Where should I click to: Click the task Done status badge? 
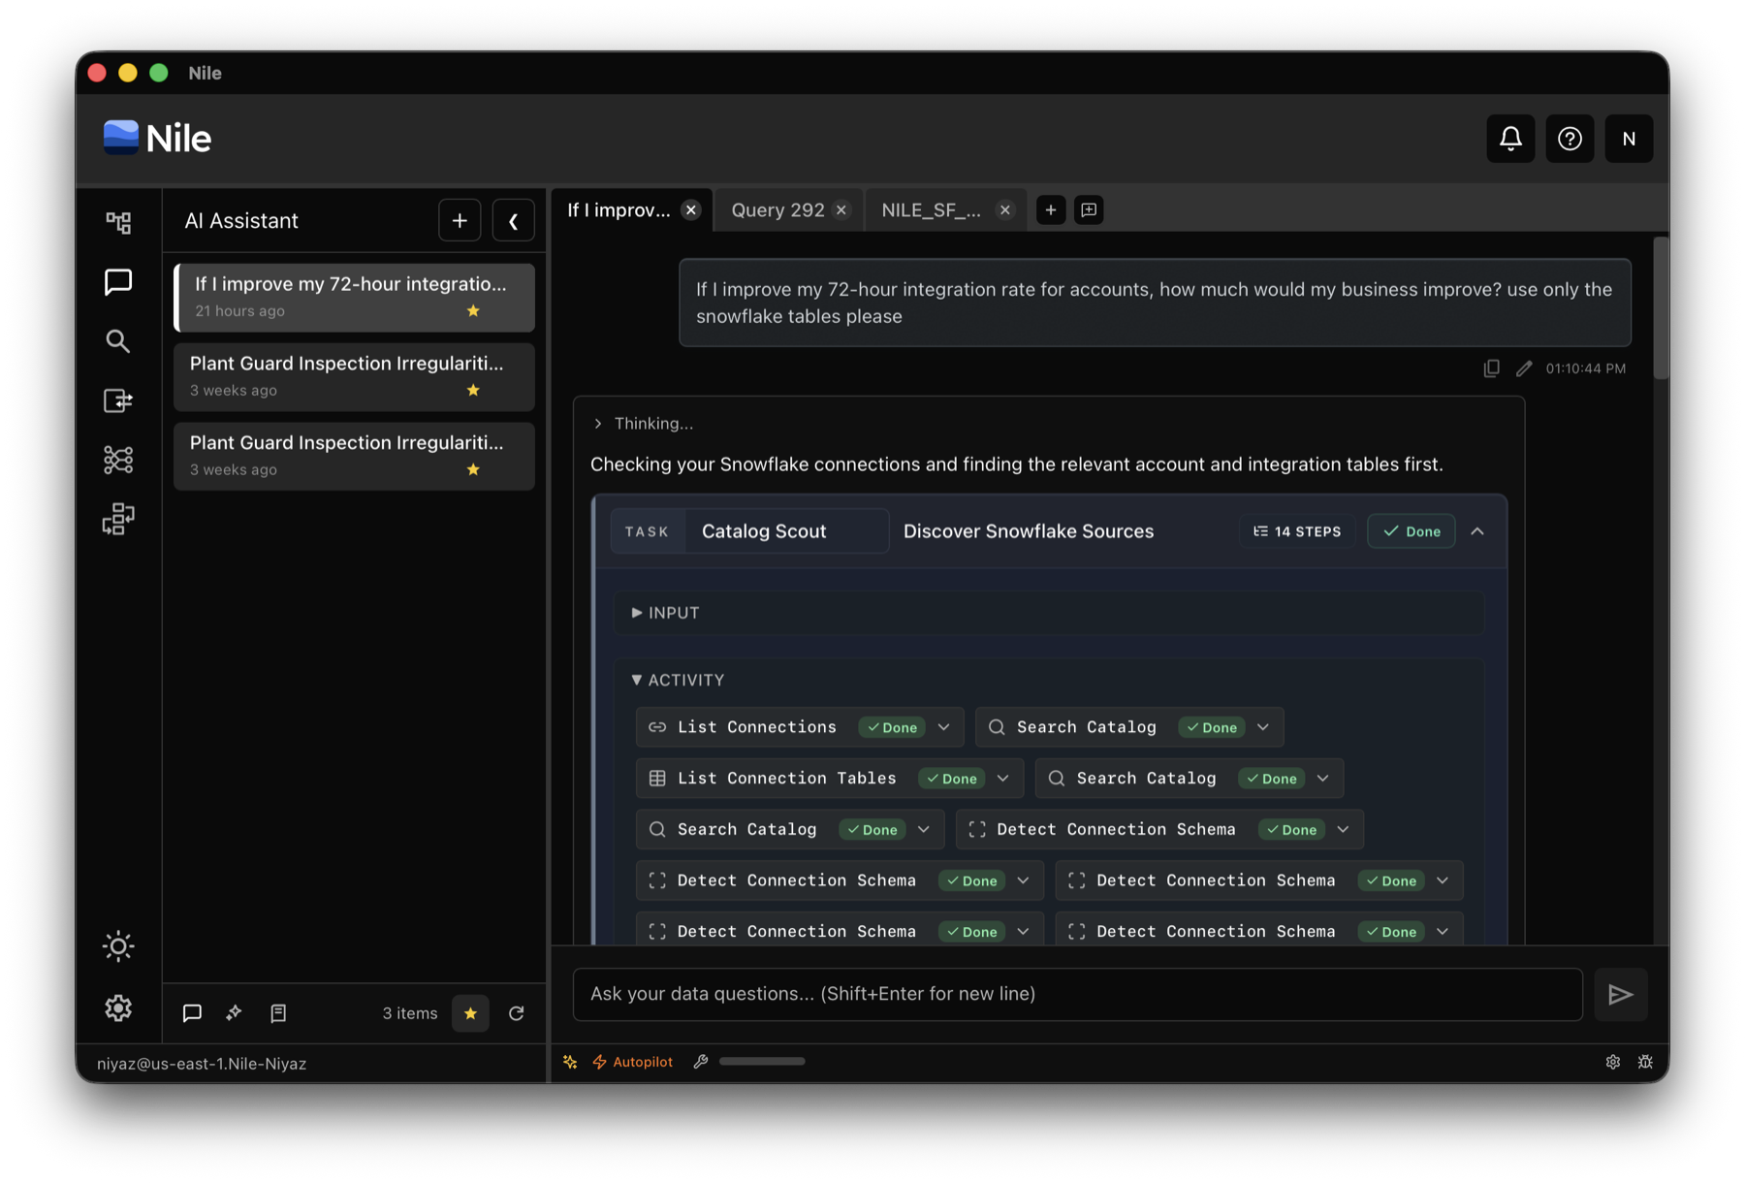1412,531
